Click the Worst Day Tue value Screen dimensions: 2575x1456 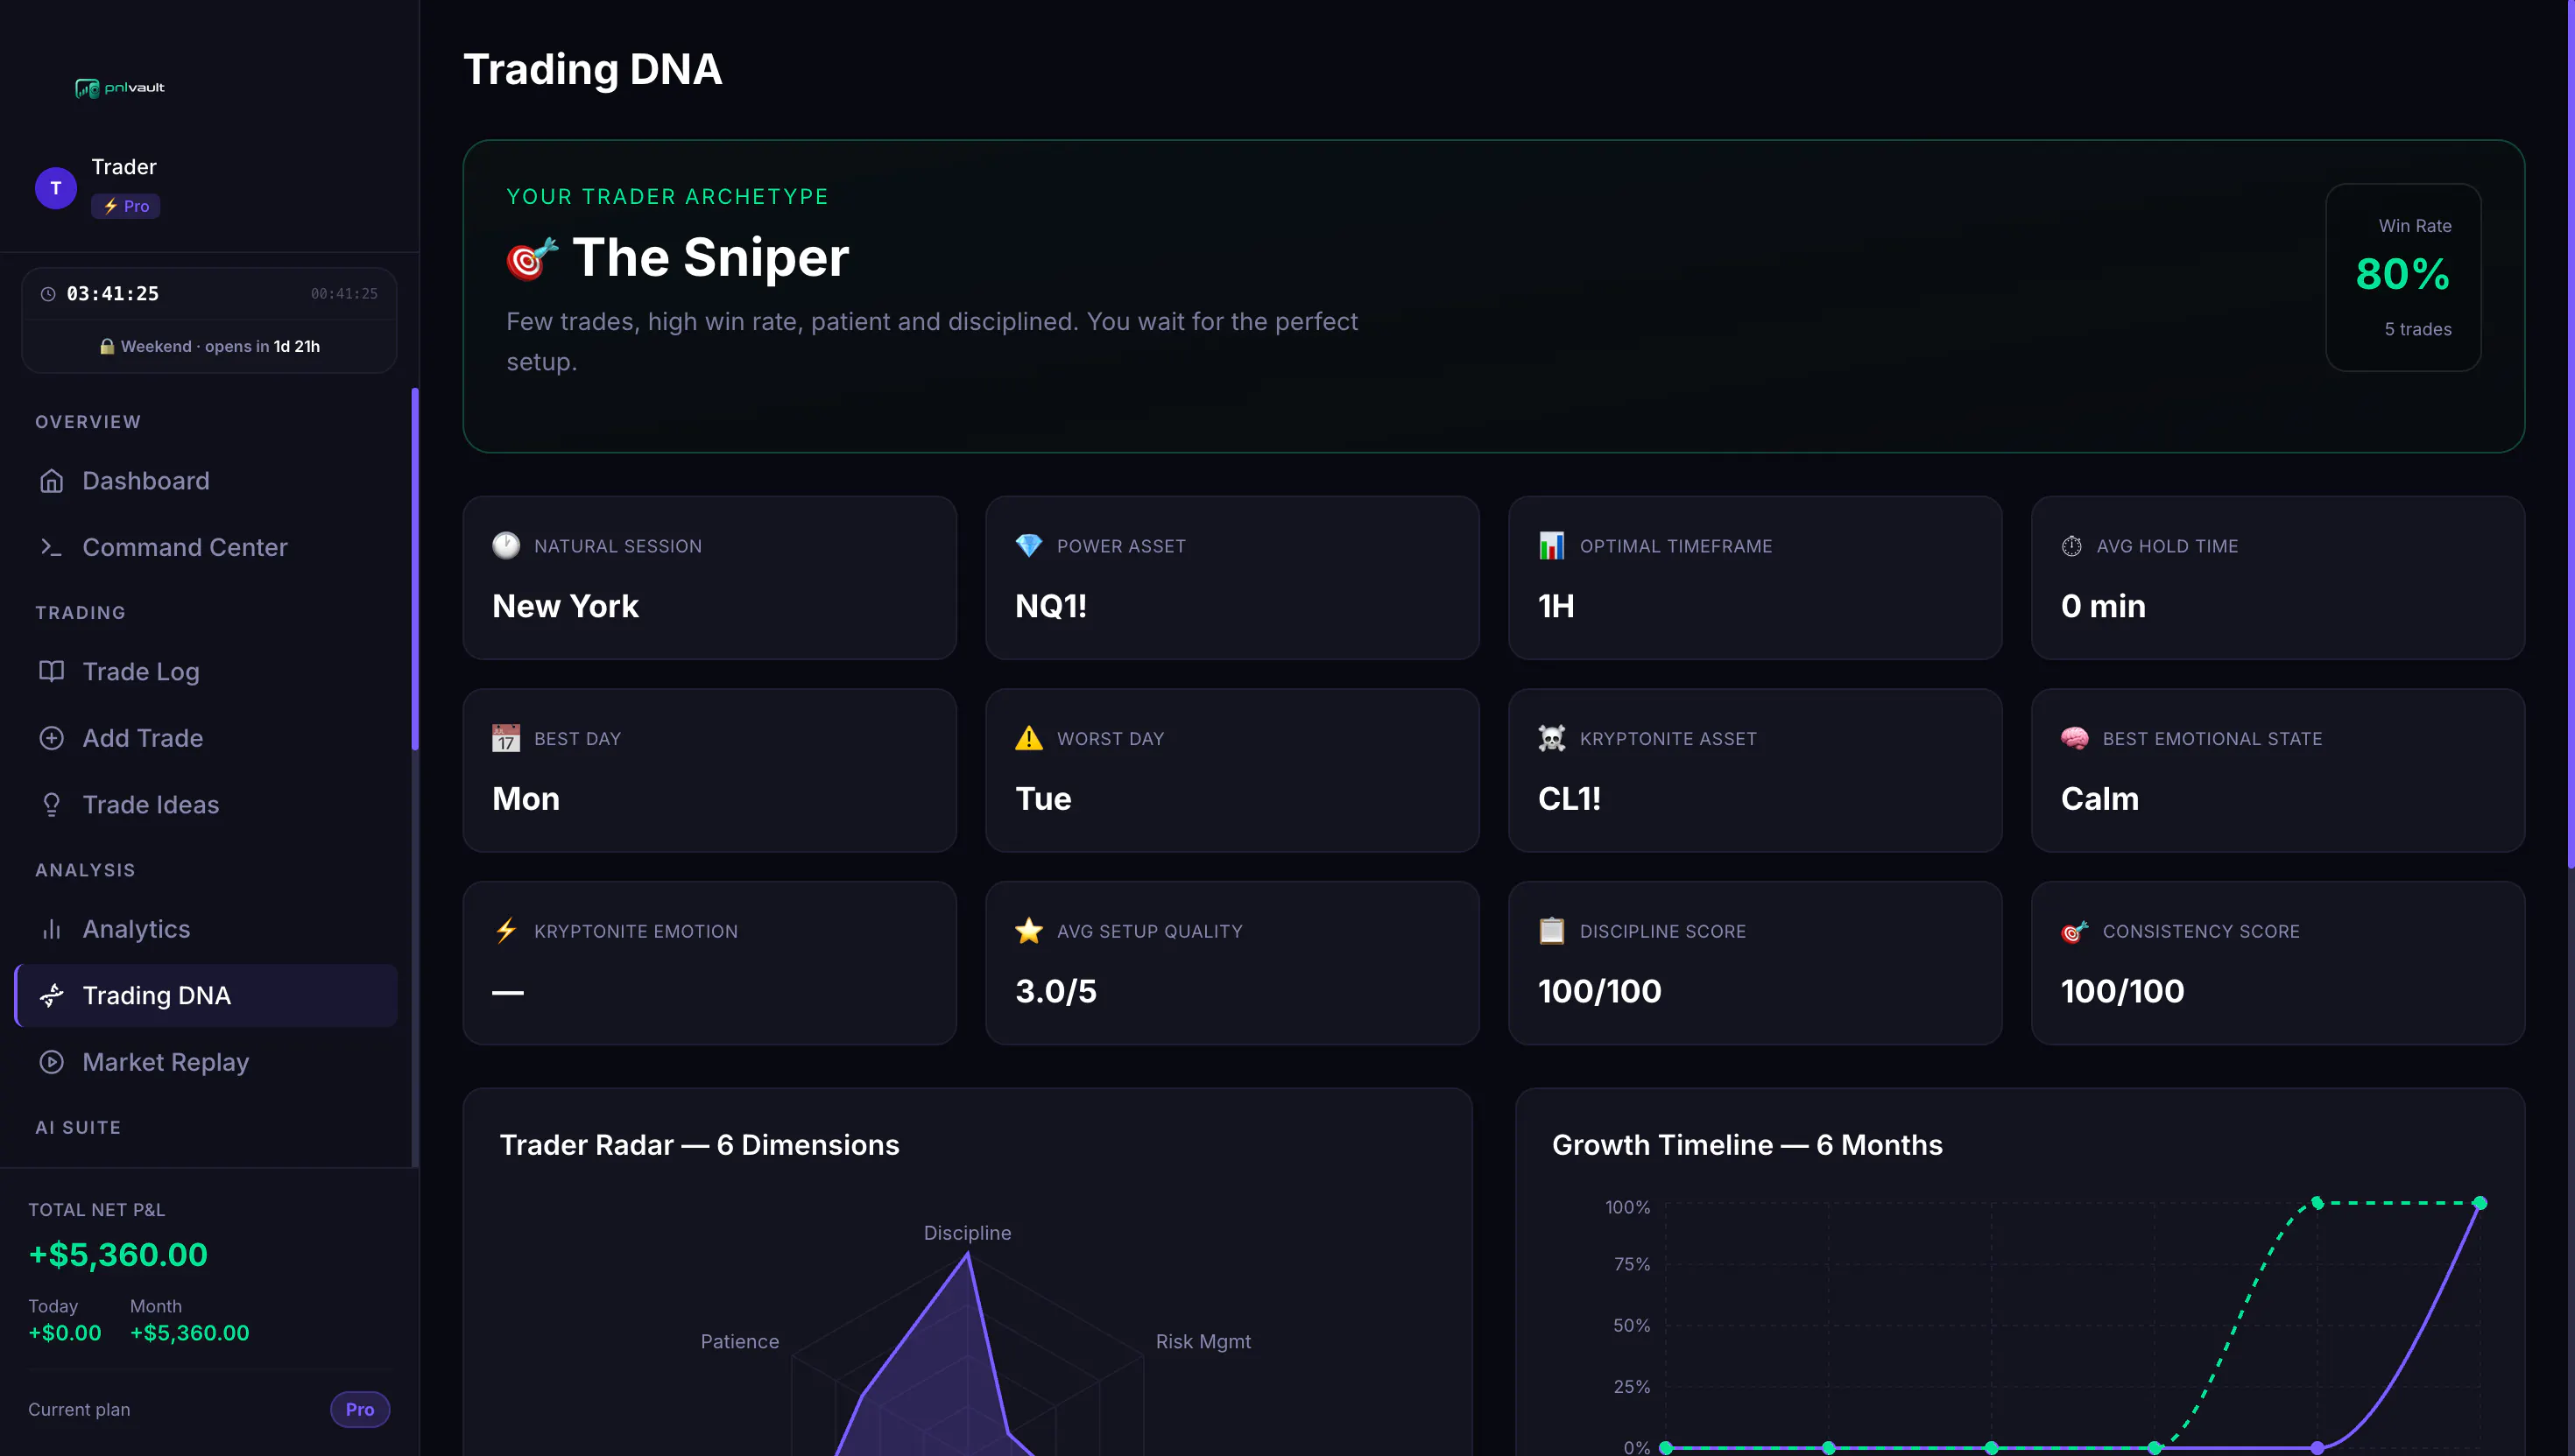(1043, 799)
